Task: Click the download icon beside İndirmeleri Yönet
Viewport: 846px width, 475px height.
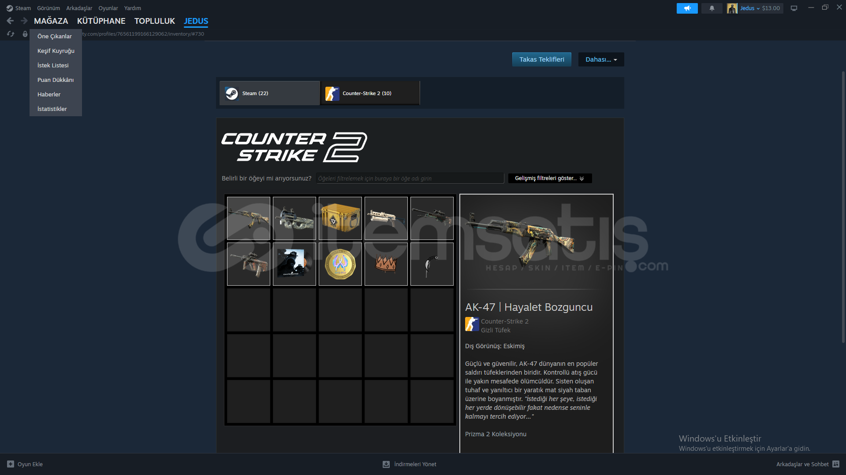Action: click(386, 464)
